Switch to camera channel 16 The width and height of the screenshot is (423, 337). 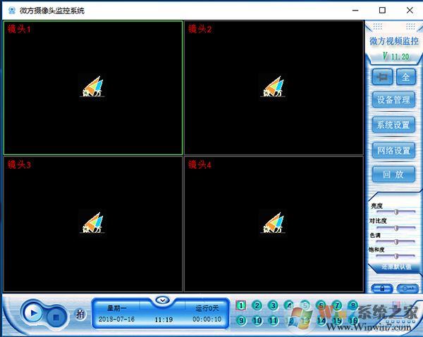[x=353, y=321]
